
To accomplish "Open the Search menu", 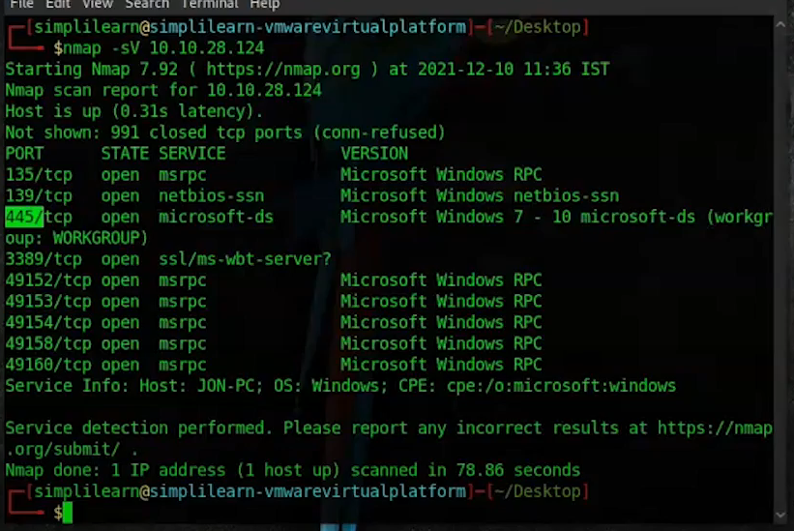I will (147, 5).
